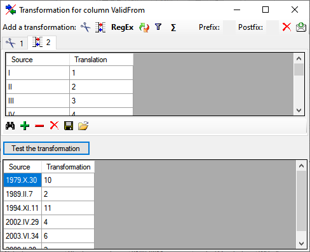Click the envelope with green arrow icon
Screen dimensions: 310x252
(301, 27)
